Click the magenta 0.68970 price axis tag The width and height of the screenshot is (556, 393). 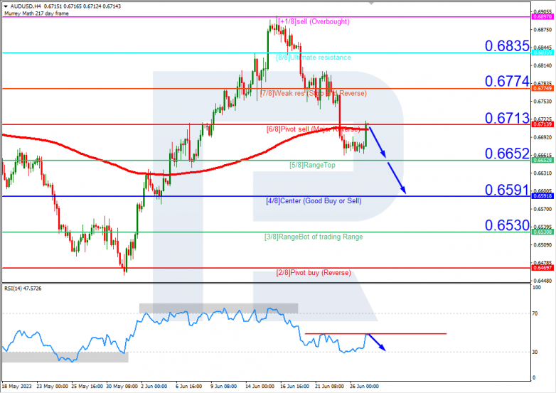pyautogui.click(x=542, y=16)
